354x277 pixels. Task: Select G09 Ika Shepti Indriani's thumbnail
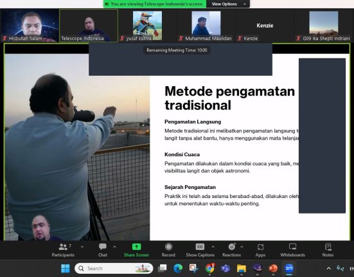click(x=324, y=26)
